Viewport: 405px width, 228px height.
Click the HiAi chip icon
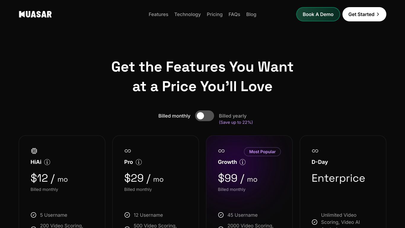click(34, 151)
